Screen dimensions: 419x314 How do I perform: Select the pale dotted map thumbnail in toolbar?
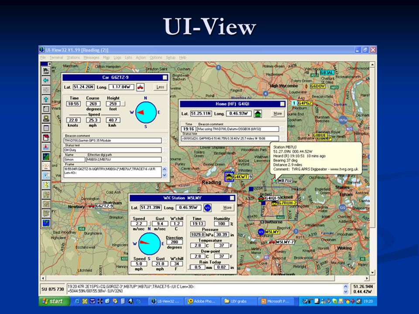click(x=46, y=166)
